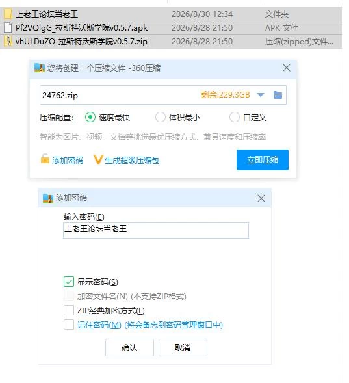Select the zip archive file icon
Screen dimensions: 349x383
(x=8, y=41)
